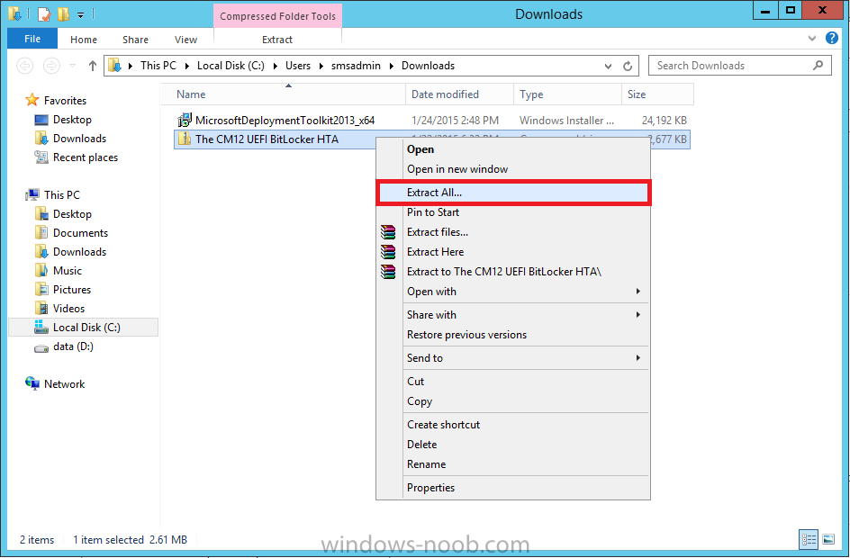Expand the Share with submenu arrow
The width and height of the screenshot is (850, 558).
tap(638, 315)
